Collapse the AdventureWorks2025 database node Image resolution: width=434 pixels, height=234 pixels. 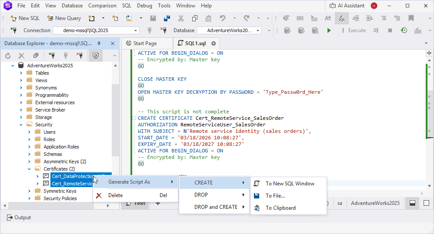coord(13,66)
